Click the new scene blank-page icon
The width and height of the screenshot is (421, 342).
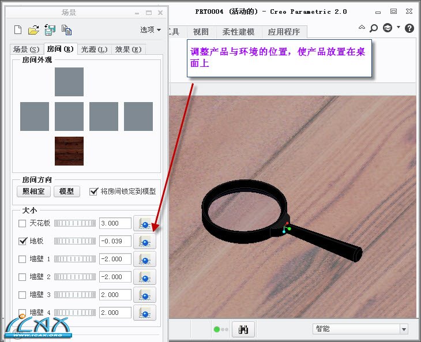18,30
